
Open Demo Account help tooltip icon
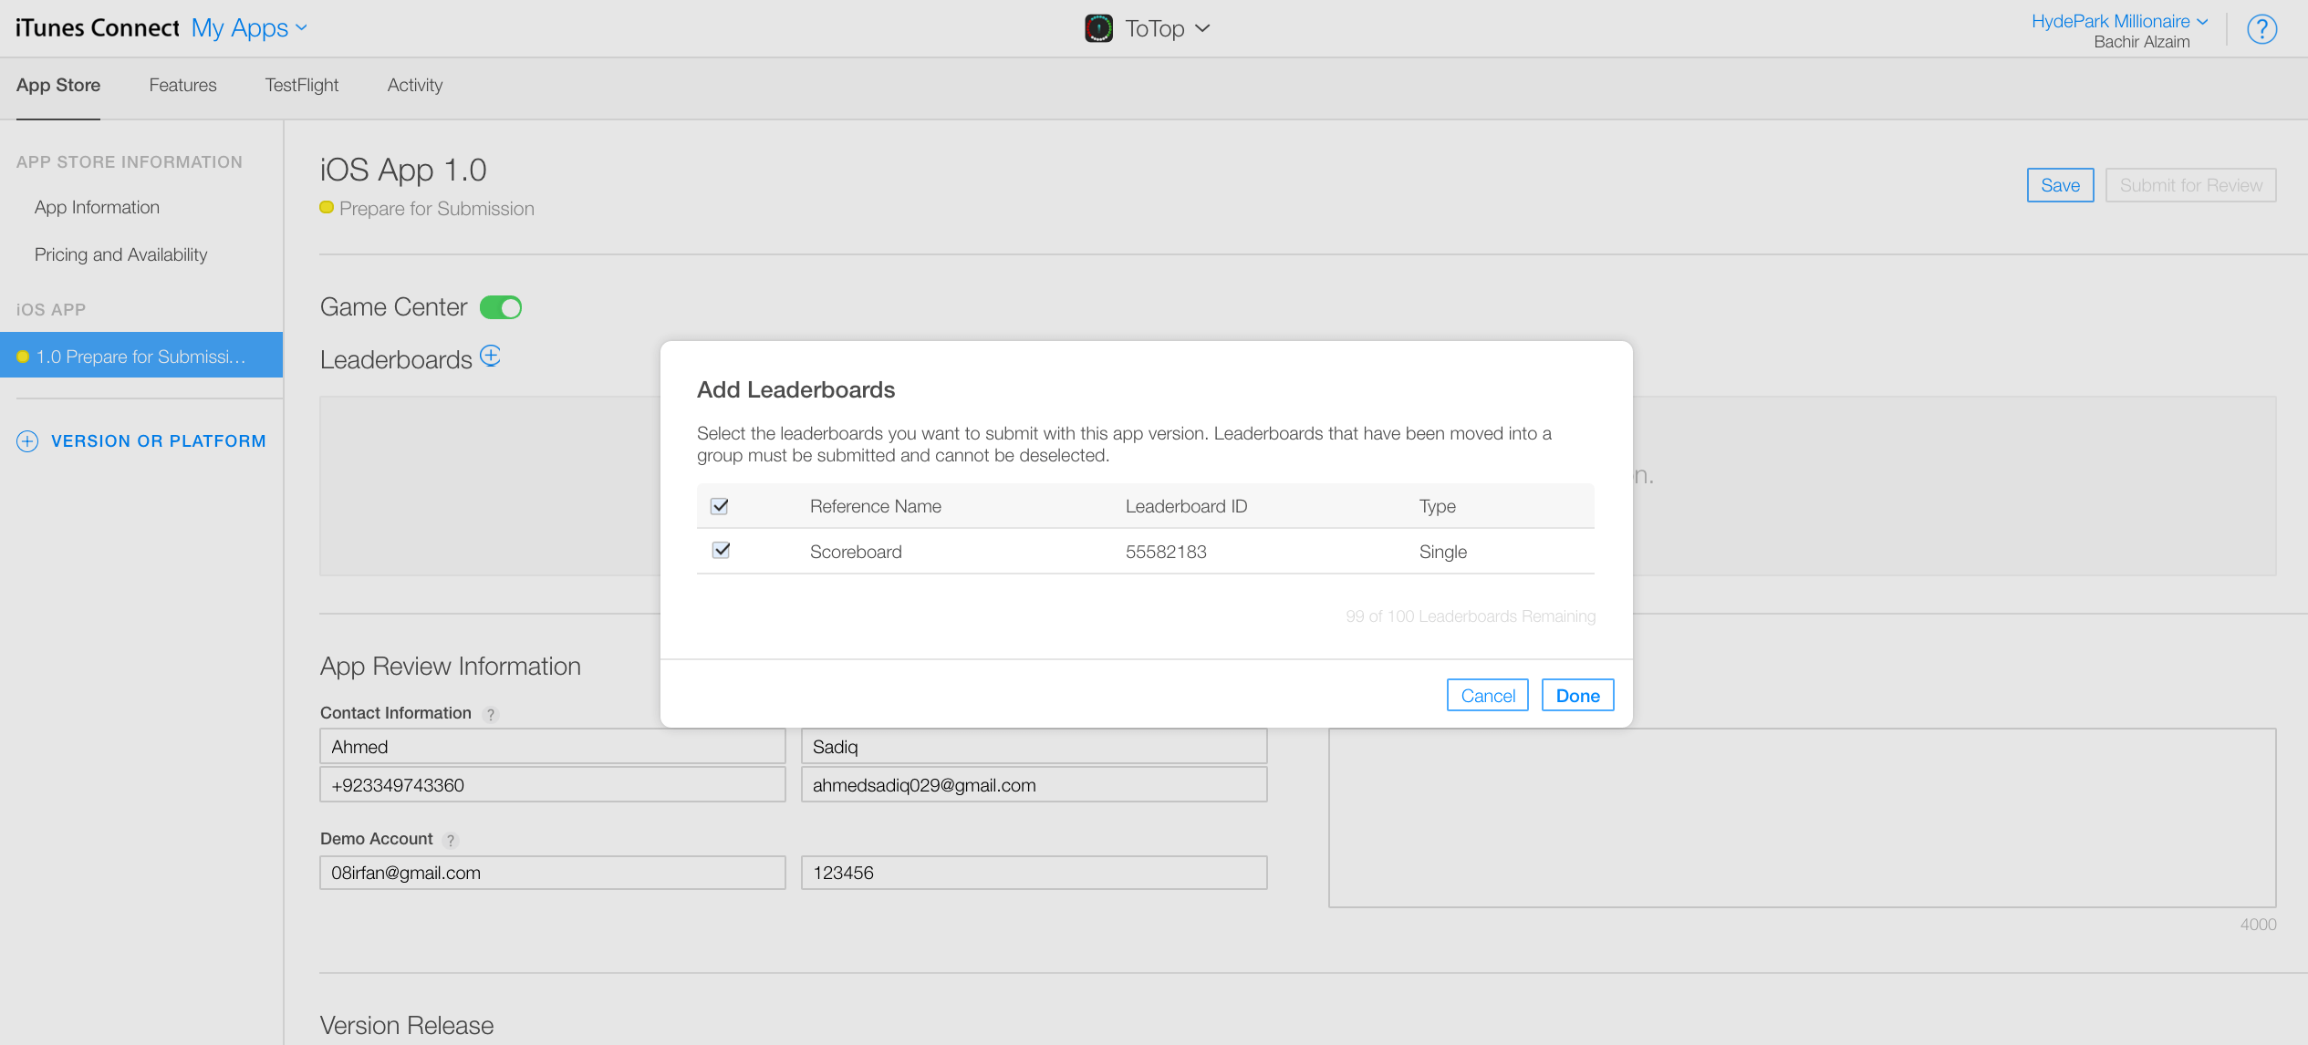coord(451,840)
